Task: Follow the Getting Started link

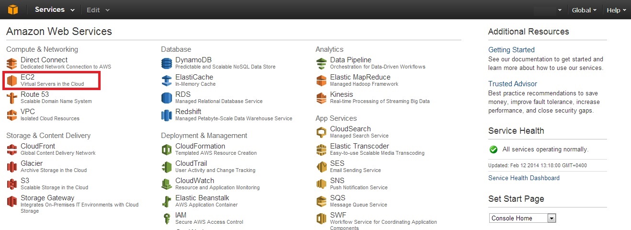Action: [511, 50]
